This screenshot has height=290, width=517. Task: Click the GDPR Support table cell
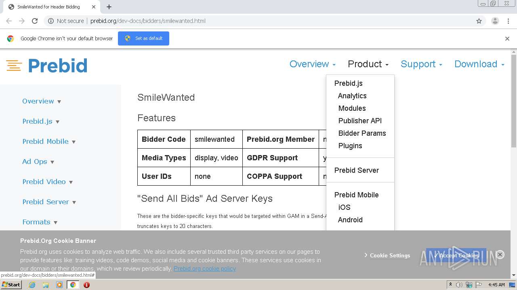(281, 158)
